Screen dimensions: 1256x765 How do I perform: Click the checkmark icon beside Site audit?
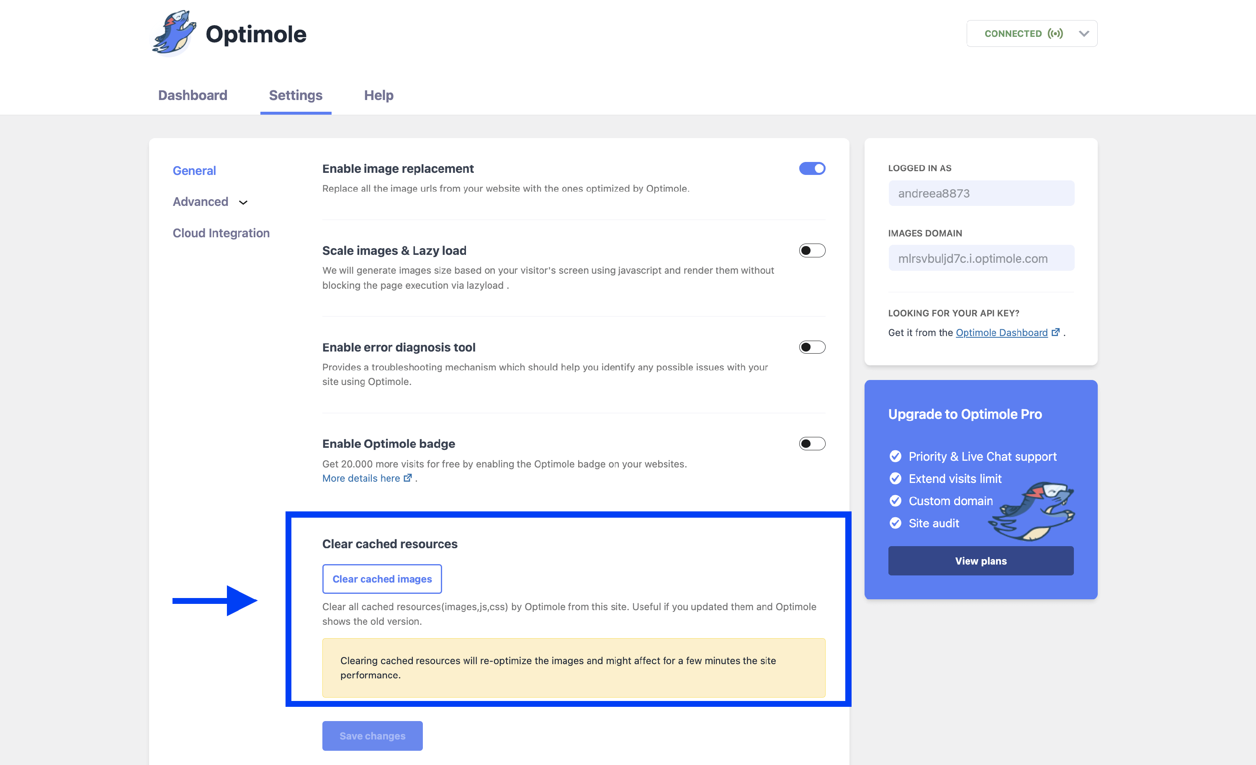coord(895,523)
